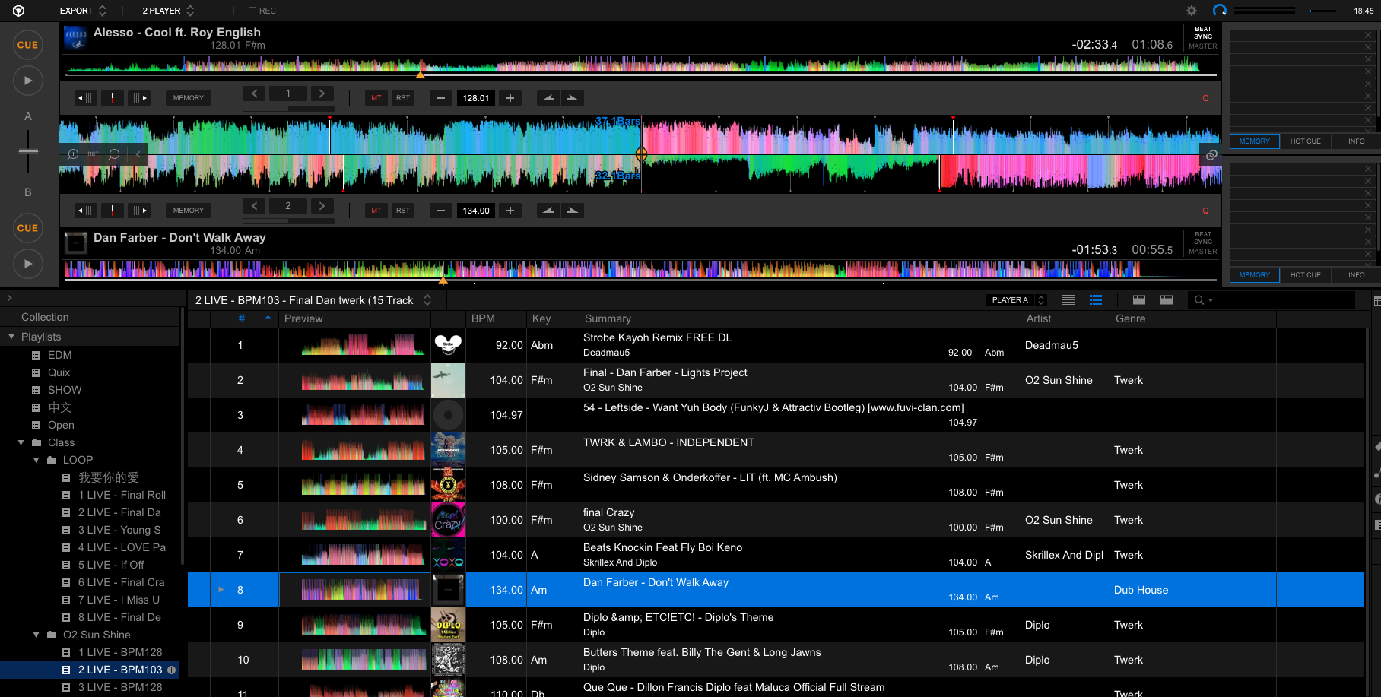The image size is (1381, 697).
Task: Toggle BEAT SYNC on deck A
Action: (1203, 33)
